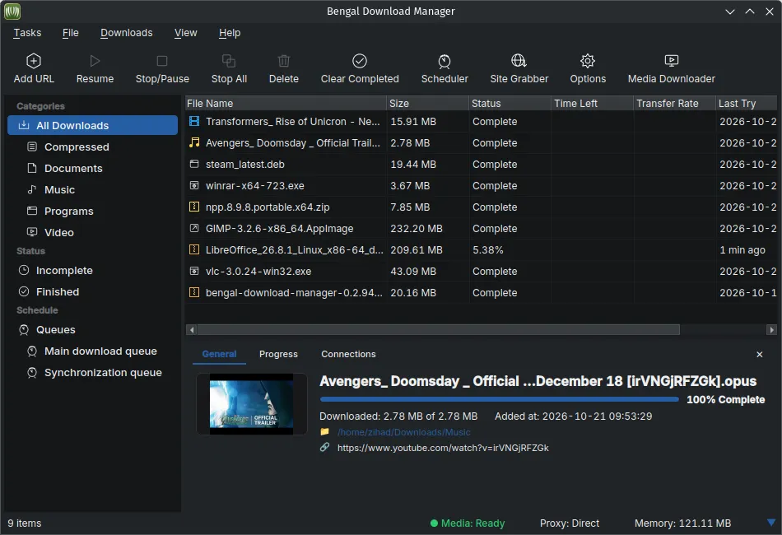Sort by Transfer Rate column header
Viewport: 782px width, 535px height.
[x=674, y=103]
